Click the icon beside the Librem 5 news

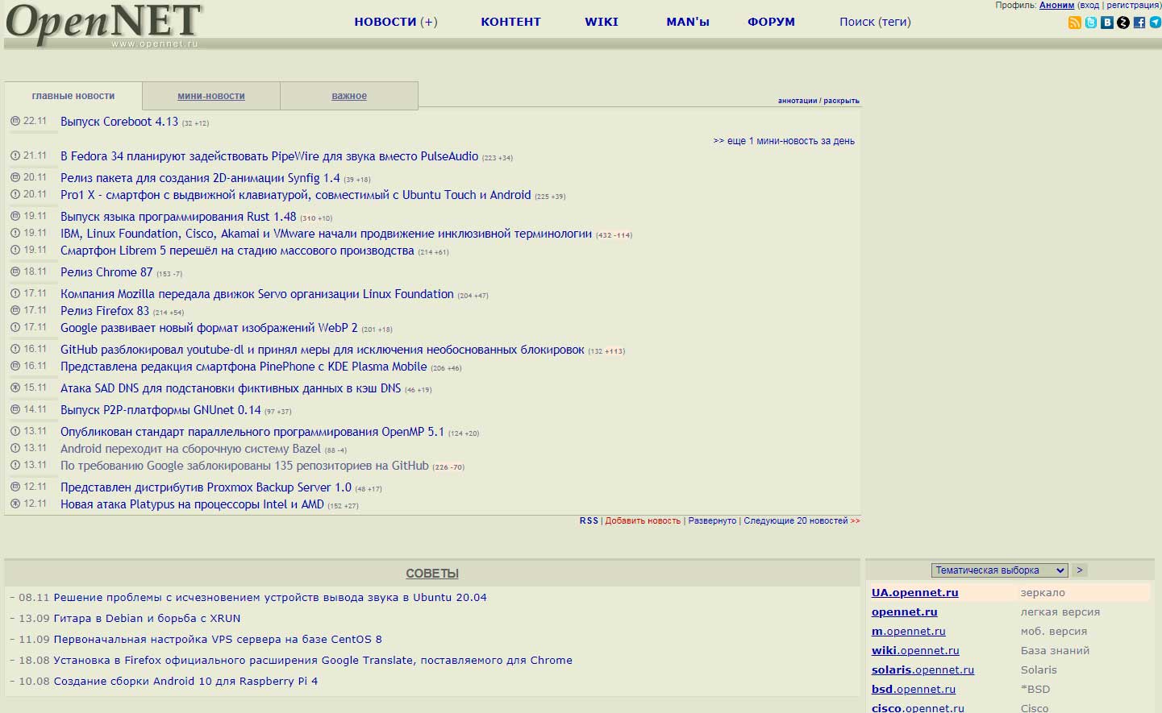[x=15, y=250]
